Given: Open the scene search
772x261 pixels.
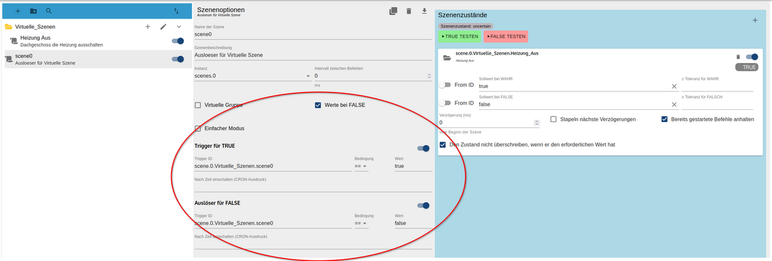Looking at the screenshot, I should (x=48, y=11).
